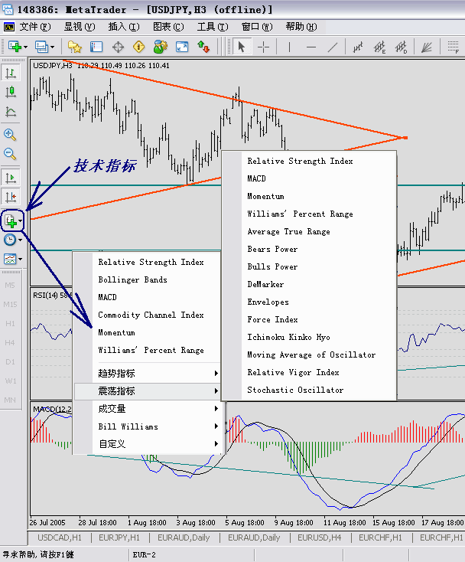Toggle the auto scroll chart icon
465x562 pixels.
click(11, 178)
